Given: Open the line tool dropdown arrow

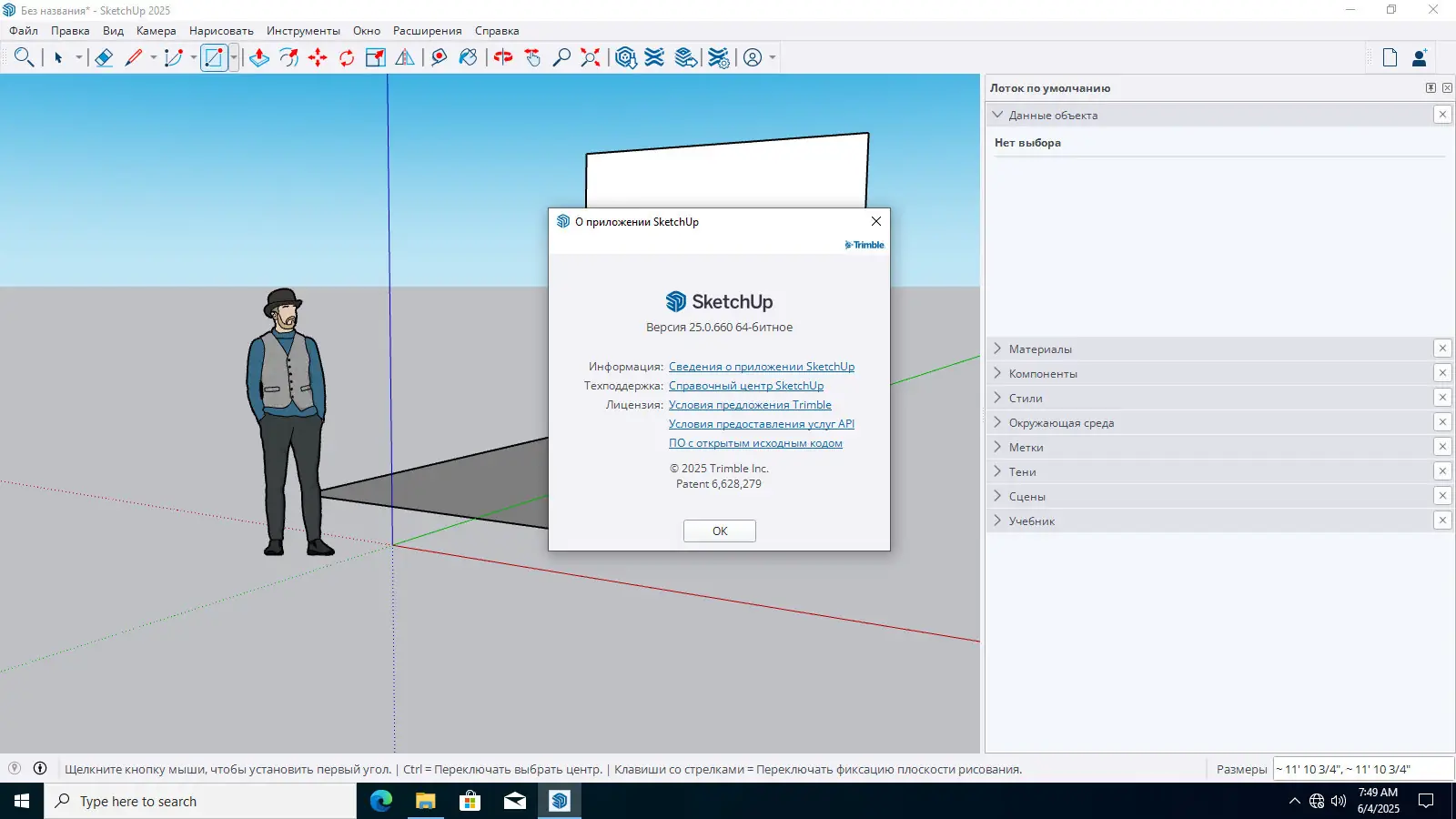Looking at the screenshot, I should click(x=154, y=57).
